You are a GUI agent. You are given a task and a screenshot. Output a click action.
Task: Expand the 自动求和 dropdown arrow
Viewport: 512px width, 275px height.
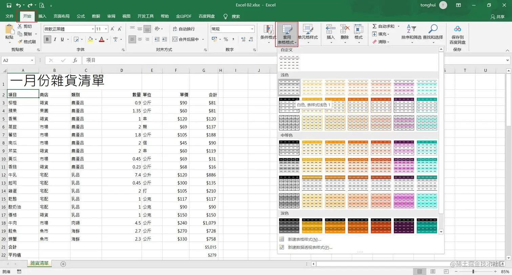(399, 26)
